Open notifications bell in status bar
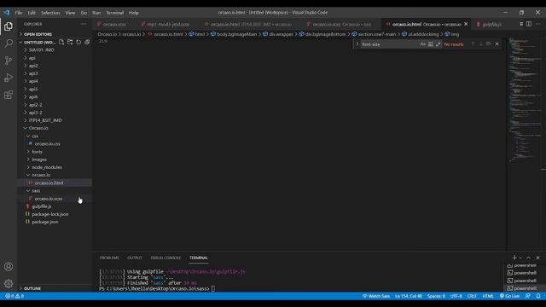The height and width of the screenshot is (307, 546). pos(538,296)
